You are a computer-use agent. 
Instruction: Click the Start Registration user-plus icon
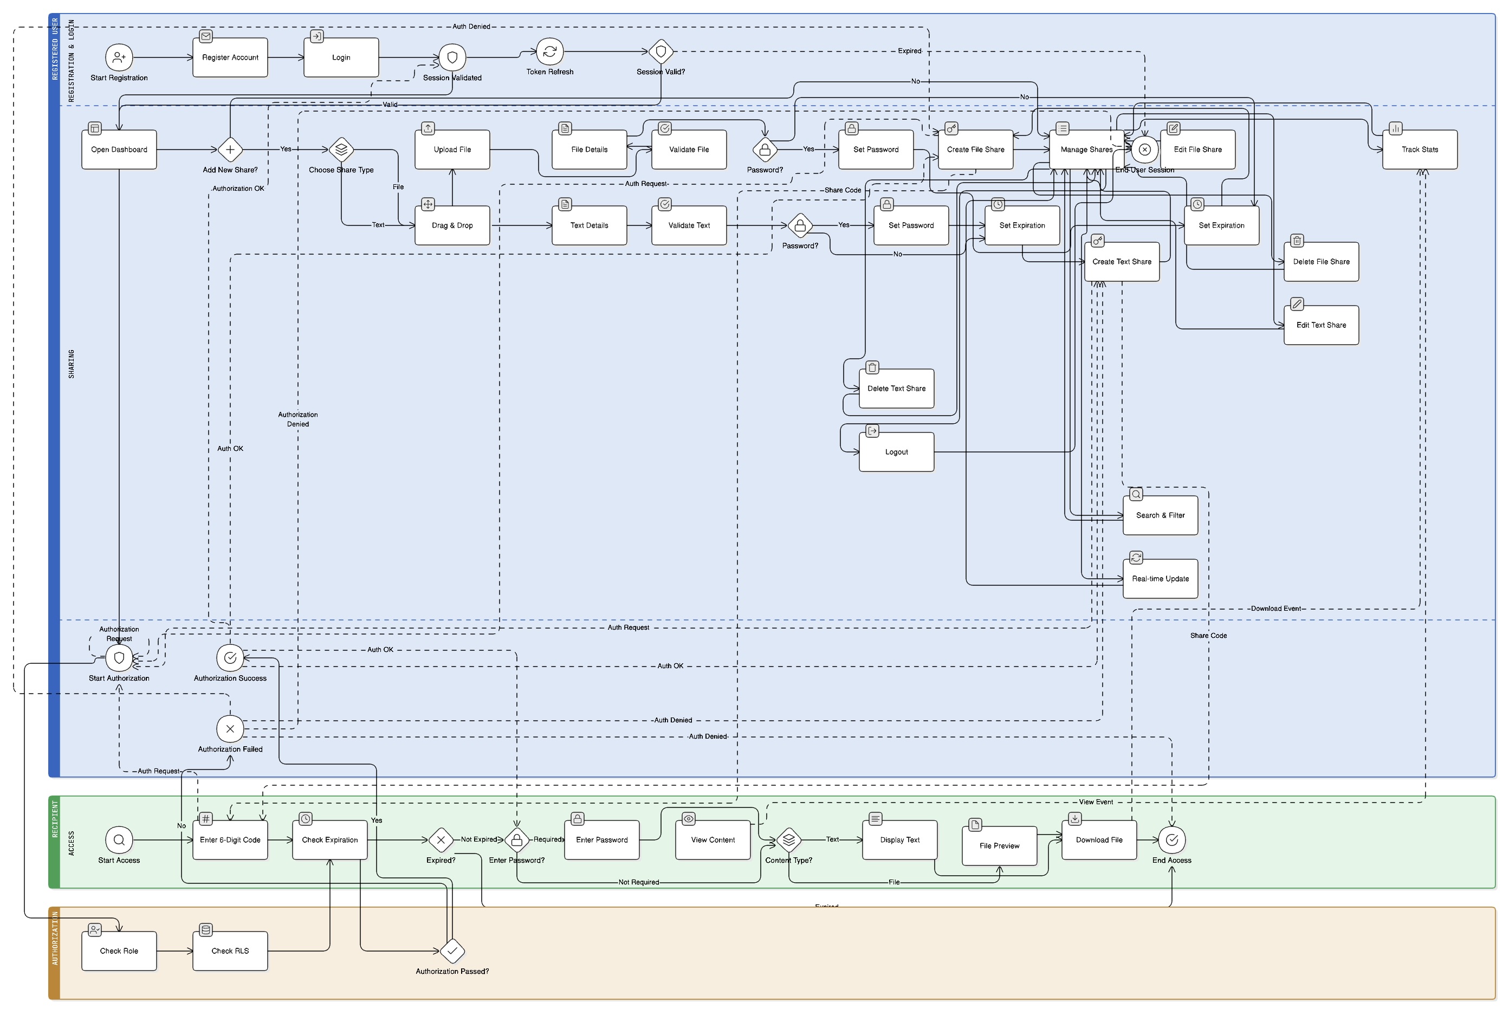pos(119,57)
